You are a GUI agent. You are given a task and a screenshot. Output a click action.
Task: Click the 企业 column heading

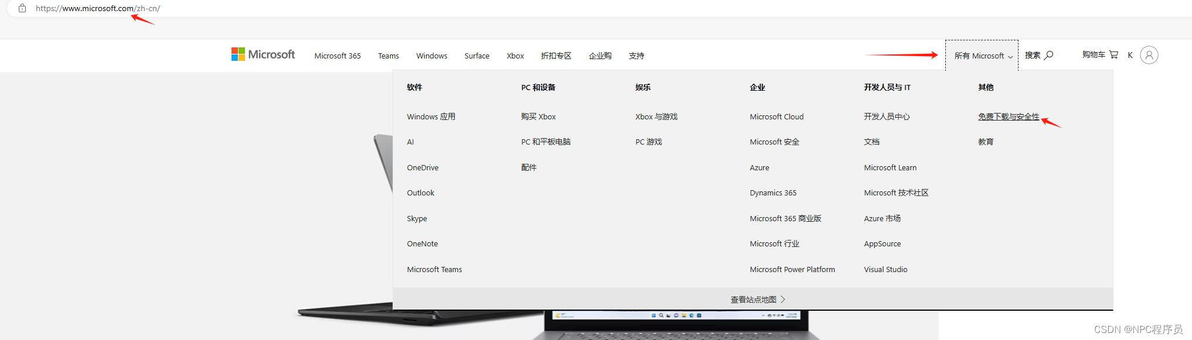coord(757,87)
